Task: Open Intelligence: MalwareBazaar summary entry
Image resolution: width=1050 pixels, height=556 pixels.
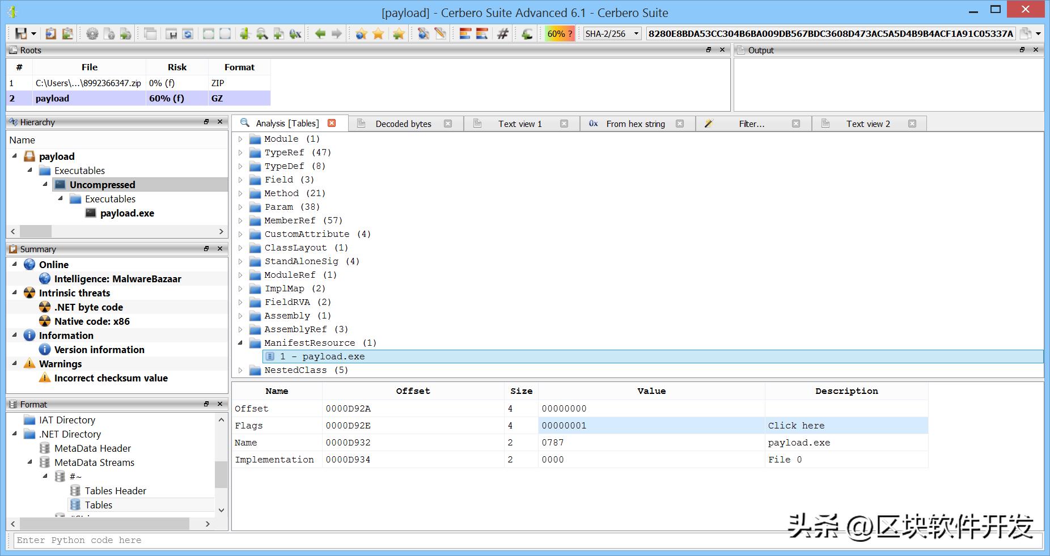Action: click(x=117, y=279)
